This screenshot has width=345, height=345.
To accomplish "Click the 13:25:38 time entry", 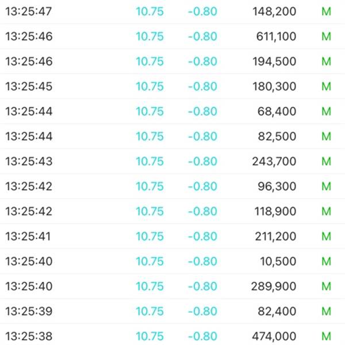I will (x=29, y=336).
